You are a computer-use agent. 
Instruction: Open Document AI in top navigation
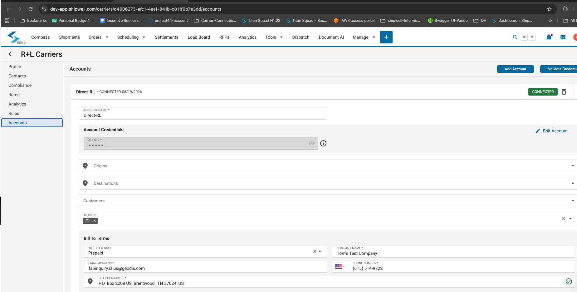click(331, 37)
